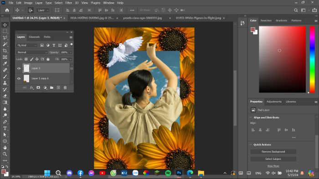This screenshot has width=319, height=179.
Task: Click the Select Subject button
Action: [x=273, y=159]
